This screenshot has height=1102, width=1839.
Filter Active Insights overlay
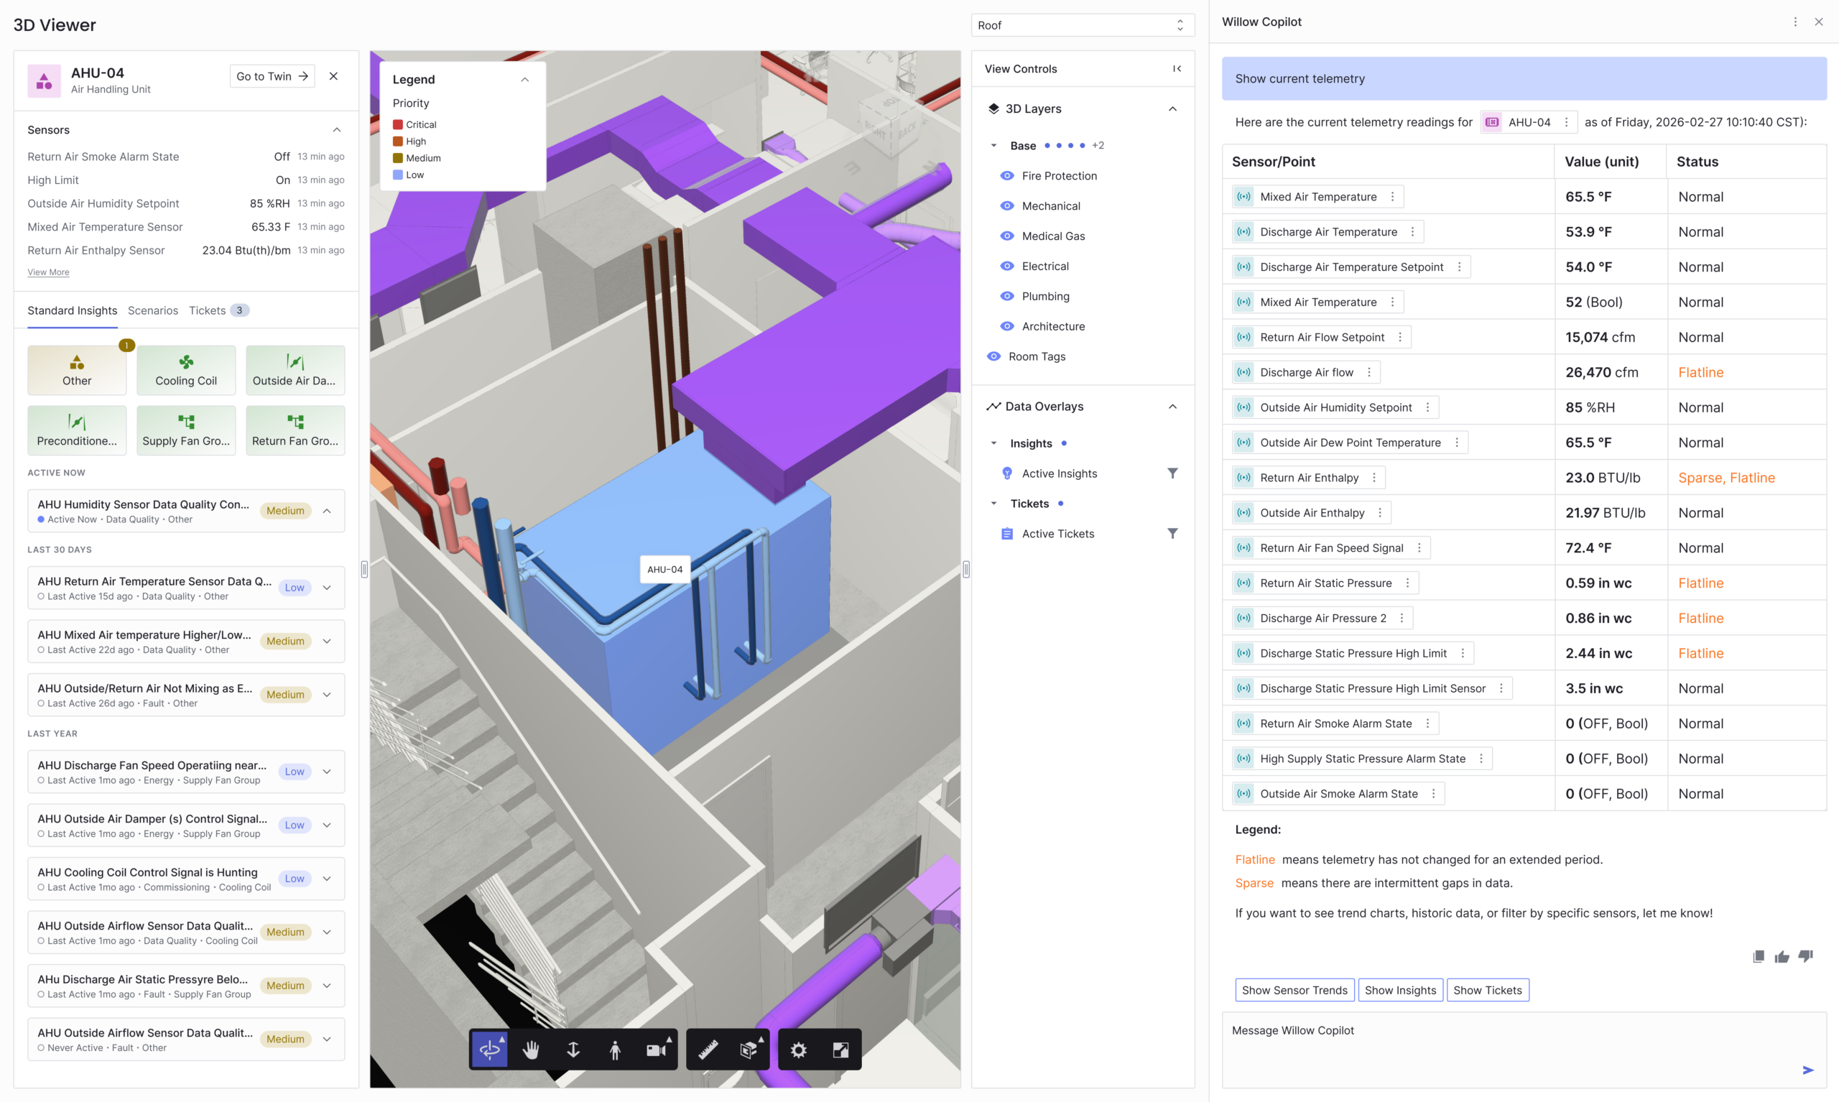pyautogui.click(x=1172, y=473)
